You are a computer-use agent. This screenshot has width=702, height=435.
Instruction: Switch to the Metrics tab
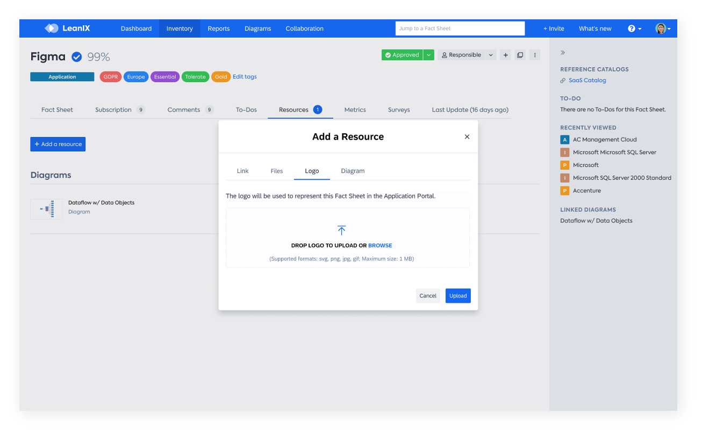(355, 110)
